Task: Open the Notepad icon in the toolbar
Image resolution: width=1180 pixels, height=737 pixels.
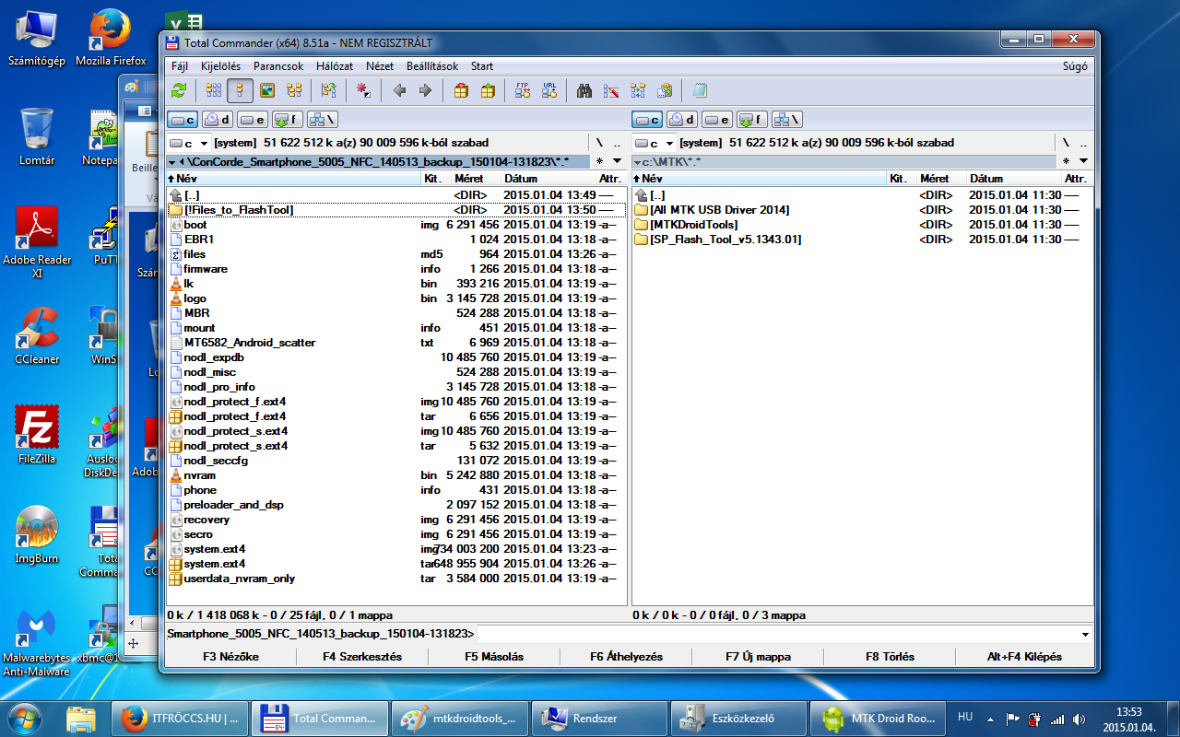Action: coord(700,90)
